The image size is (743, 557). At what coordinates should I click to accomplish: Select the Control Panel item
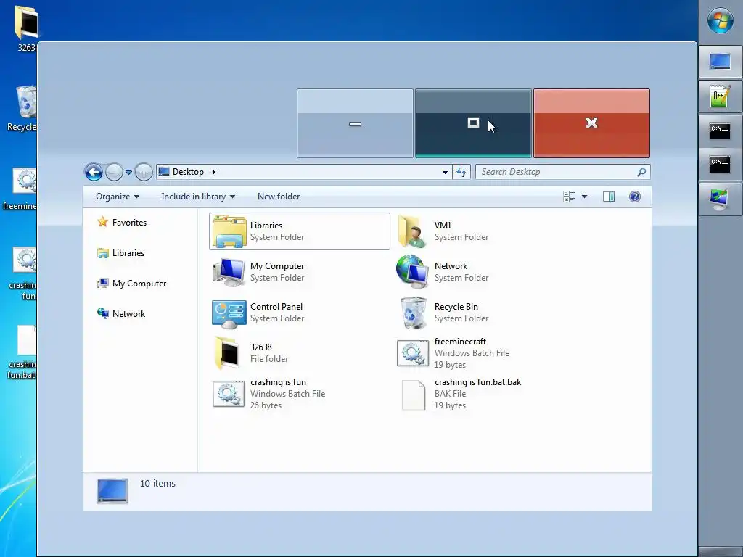(258, 313)
